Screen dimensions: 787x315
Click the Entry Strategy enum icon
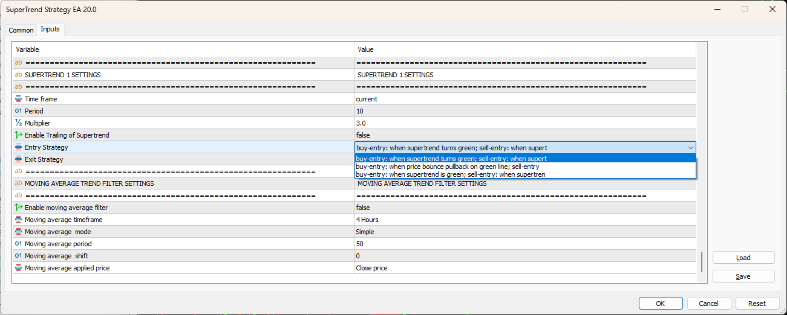click(18, 147)
